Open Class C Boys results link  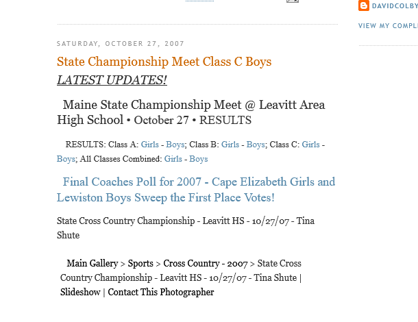point(66,159)
